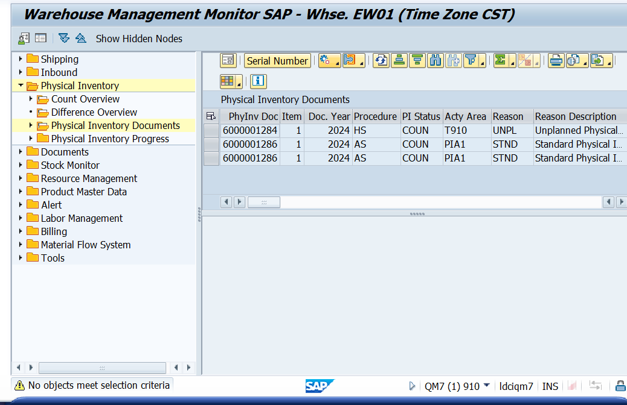
Task: Click the blue Information icon
Action: pyautogui.click(x=258, y=81)
